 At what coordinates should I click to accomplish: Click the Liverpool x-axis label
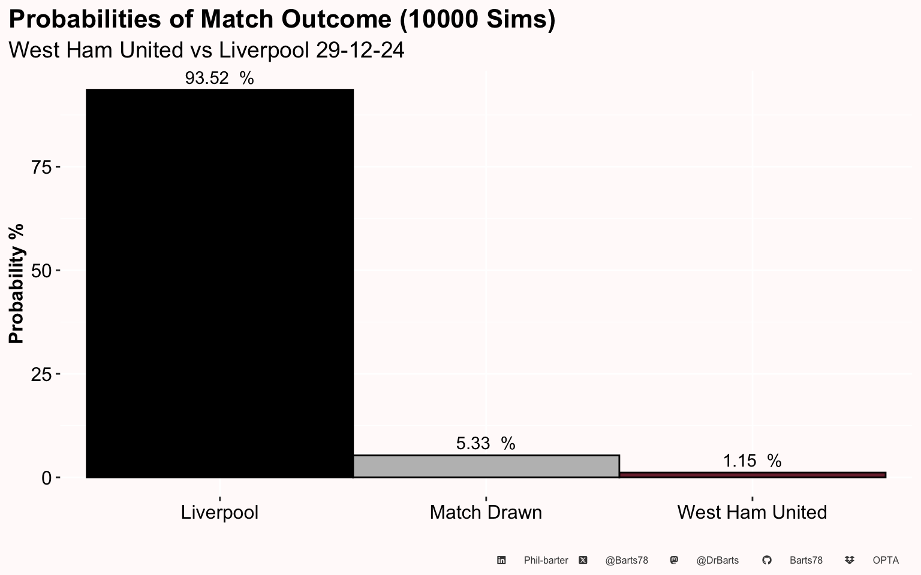click(x=219, y=512)
